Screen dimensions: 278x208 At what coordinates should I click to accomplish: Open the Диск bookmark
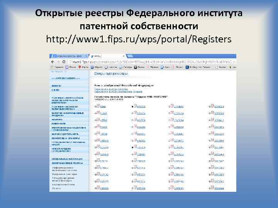point(165,67)
